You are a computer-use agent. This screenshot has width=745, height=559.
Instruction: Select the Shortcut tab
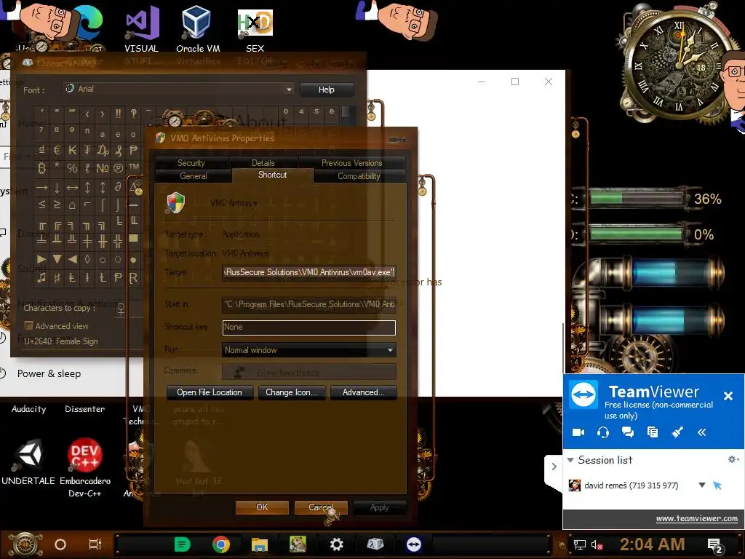coord(272,175)
